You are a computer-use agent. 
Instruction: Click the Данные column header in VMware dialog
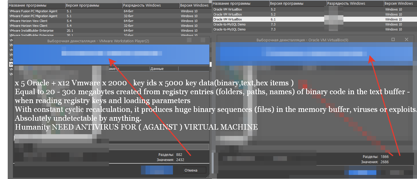pyautogui.click(x=164, y=69)
